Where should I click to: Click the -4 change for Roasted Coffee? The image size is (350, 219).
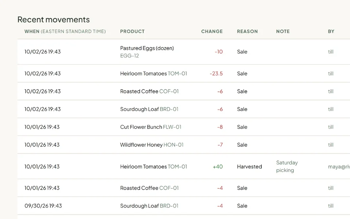(220, 188)
